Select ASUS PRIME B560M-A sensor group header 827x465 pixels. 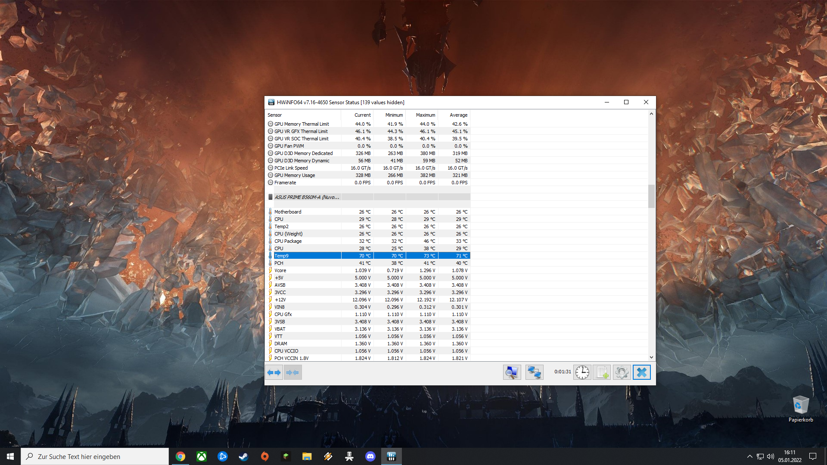307,197
